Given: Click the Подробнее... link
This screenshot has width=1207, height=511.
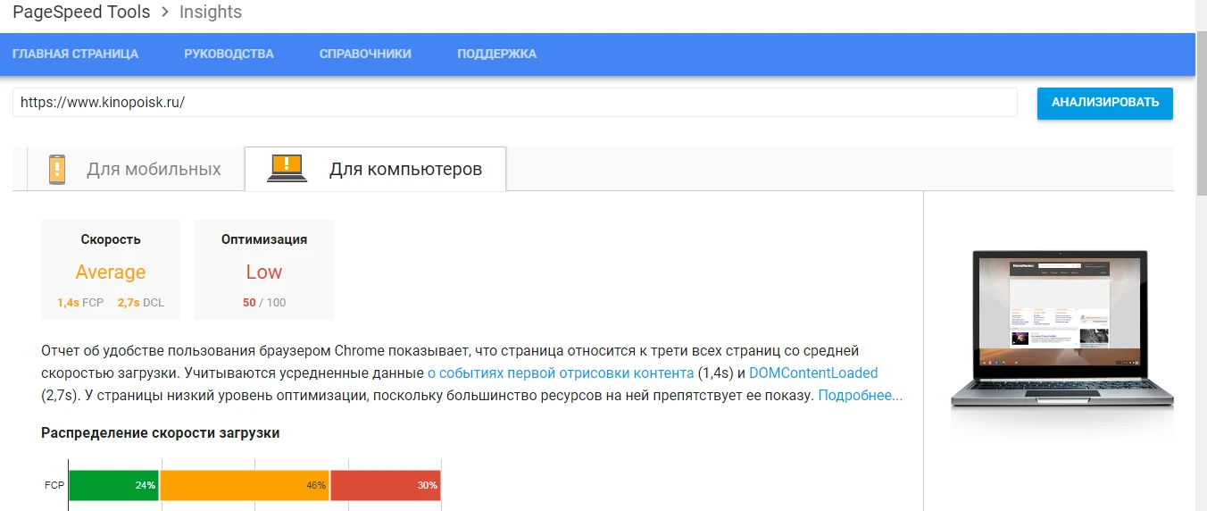Looking at the screenshot, I should (860, 395).
